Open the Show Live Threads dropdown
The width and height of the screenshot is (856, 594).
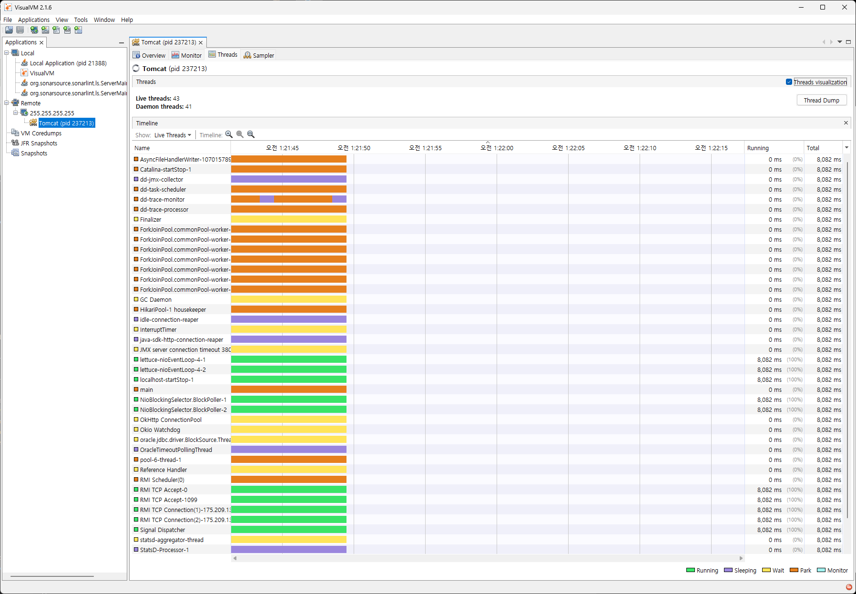[173, 135]
